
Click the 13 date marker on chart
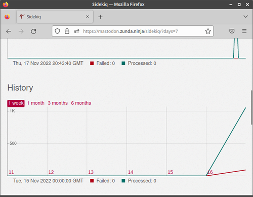pyautogui.click(x=91, y=172)
